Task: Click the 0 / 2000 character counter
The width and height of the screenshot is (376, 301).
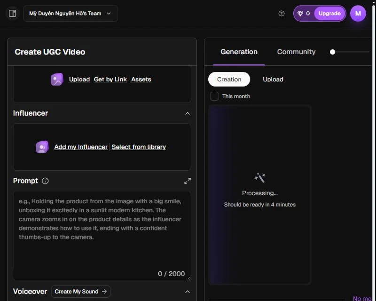Action: pyautogui.click(x=171, y=274)
